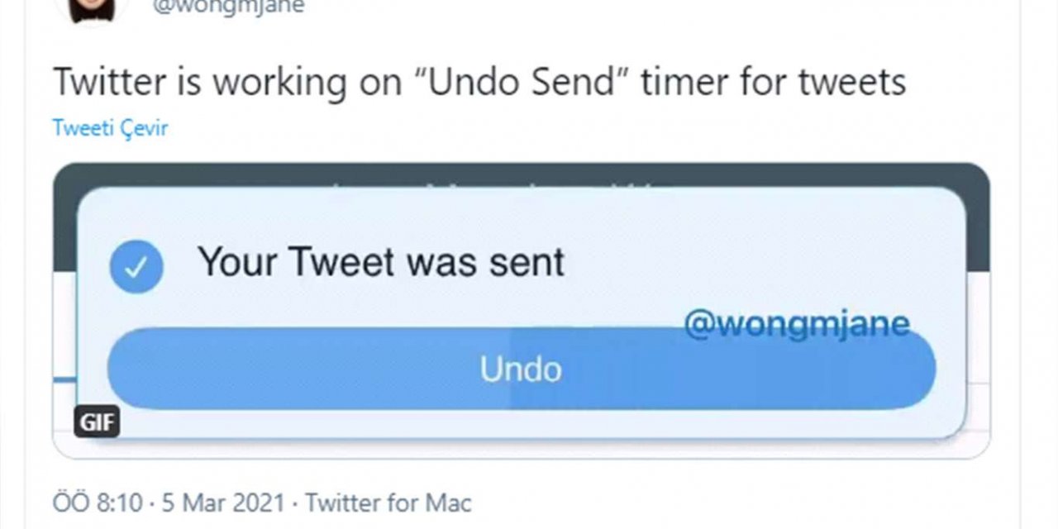Click the 5 Mar 2021 date
Screen dimensions: 1058x529
tap(225, 502)
